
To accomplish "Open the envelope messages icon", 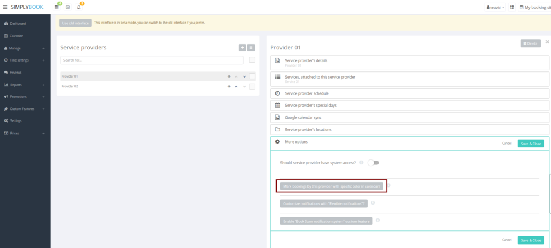I will click(68, 7).
